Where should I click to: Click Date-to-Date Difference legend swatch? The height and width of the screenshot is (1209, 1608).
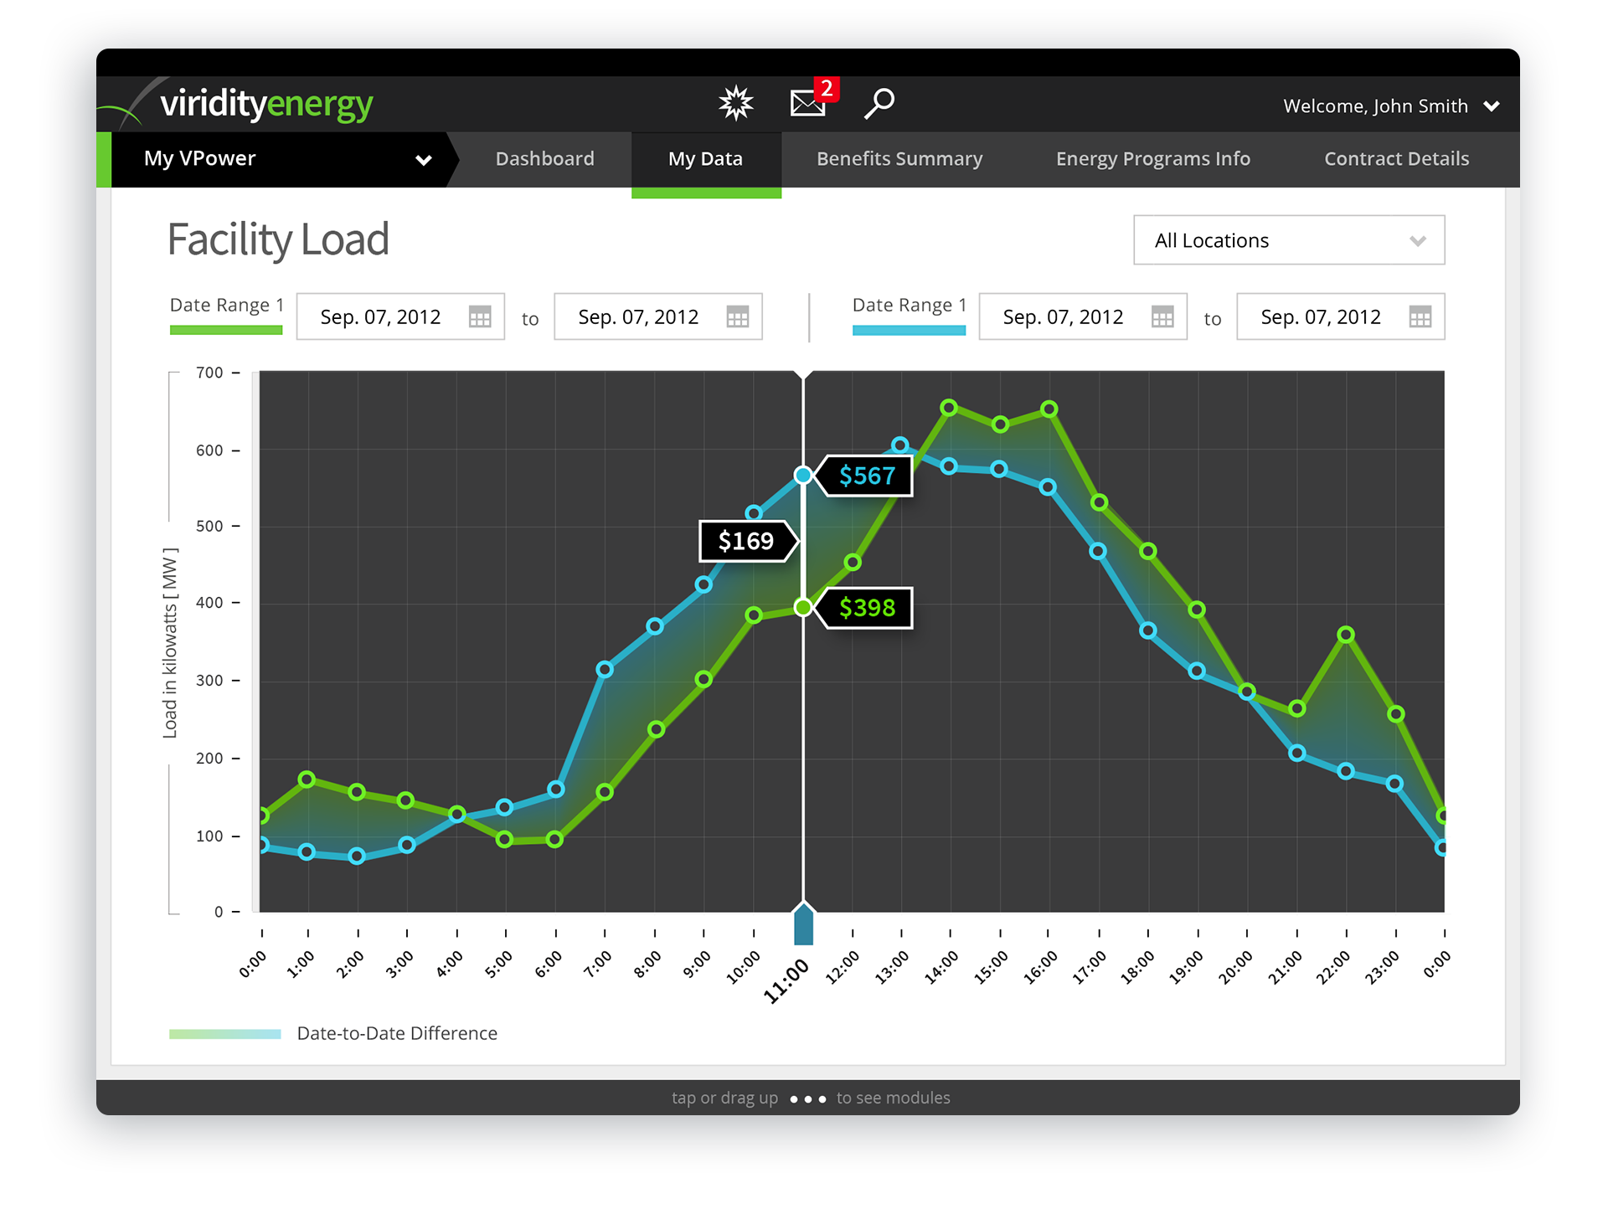click(225, 1034)
